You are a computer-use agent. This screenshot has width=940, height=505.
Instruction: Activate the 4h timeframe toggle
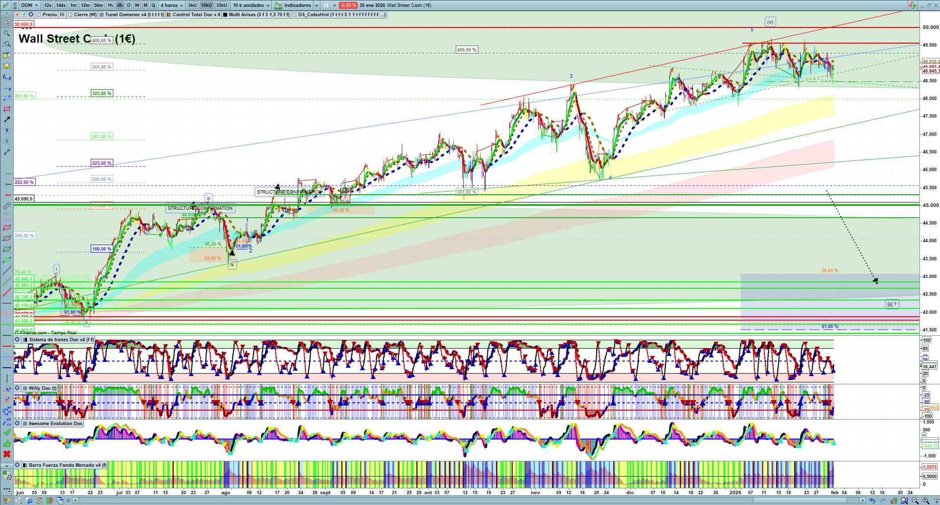tap(120, 5)
